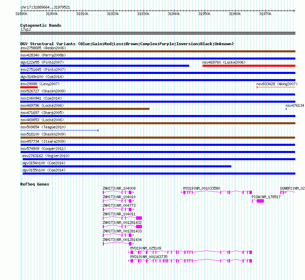Click the thin nsv509654 (Teague2010) line
This screenshot has width=305, height=280.
coord(59,130)
